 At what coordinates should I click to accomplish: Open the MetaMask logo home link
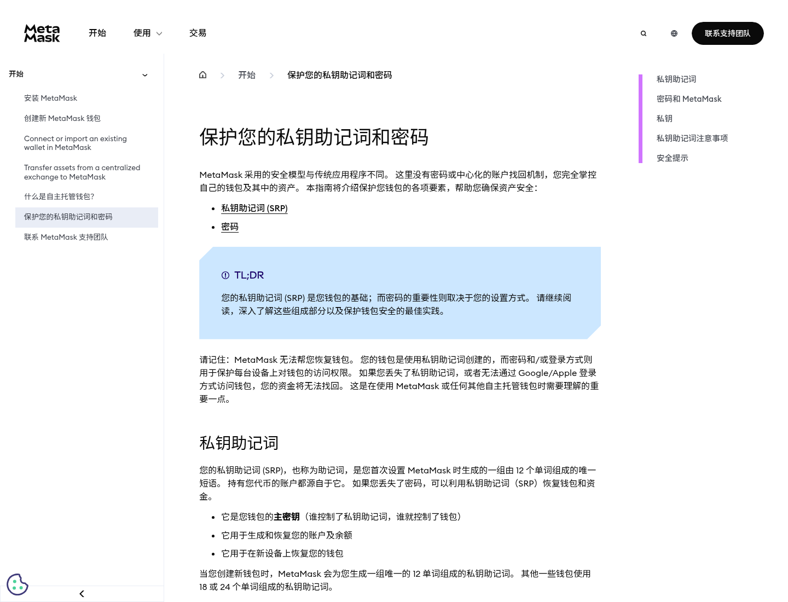click(42, 33)
